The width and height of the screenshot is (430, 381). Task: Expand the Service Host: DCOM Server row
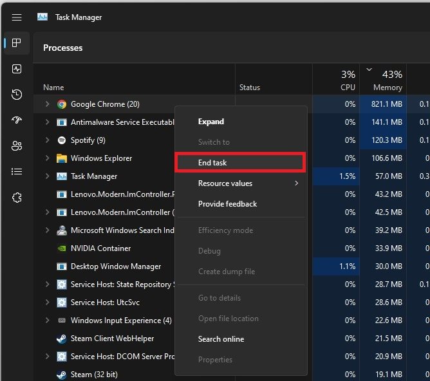coord(47,357)
